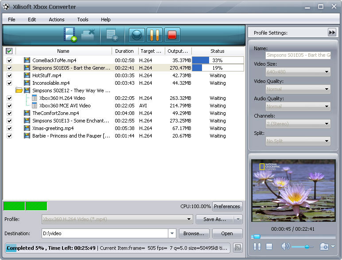Seek along the preview playback position slider
The width and height of the screenshot is (342, 260).
[x=293, y=236]
